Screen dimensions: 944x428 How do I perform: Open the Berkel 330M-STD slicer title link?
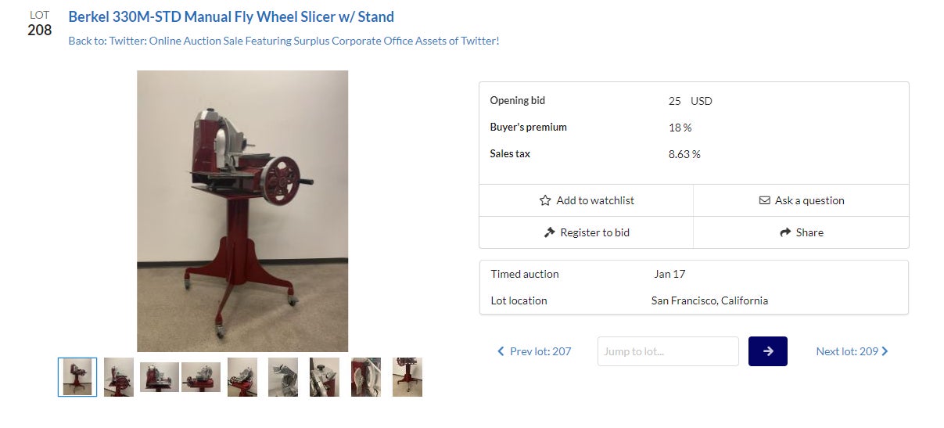click(x=231, y=16)
